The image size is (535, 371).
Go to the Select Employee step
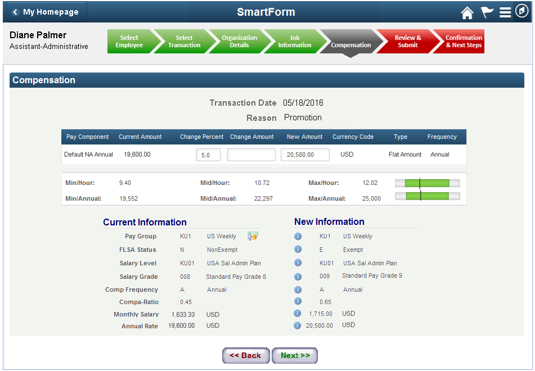131,41
